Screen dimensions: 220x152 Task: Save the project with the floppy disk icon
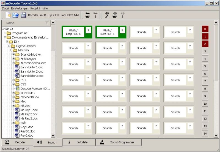[x=23, y=15]
